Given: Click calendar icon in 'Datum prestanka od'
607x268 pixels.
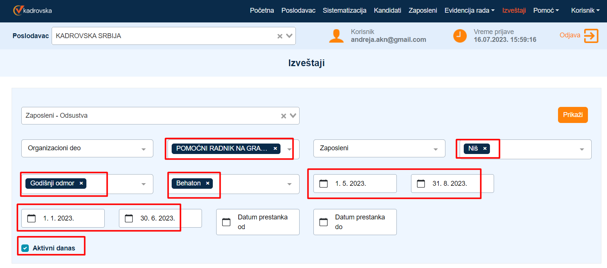Looking at the screenshot, I should pyautogui.click(x=226, y=222).
